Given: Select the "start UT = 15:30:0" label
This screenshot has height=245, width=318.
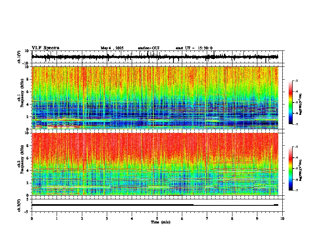Looking at the screenshot, I should tap(194, 48).
